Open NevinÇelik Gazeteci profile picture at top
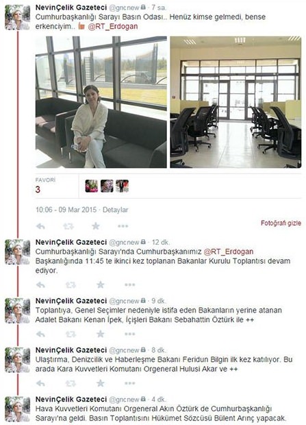Viewport: 306px width, 425px height. click(x=17, y=17)
